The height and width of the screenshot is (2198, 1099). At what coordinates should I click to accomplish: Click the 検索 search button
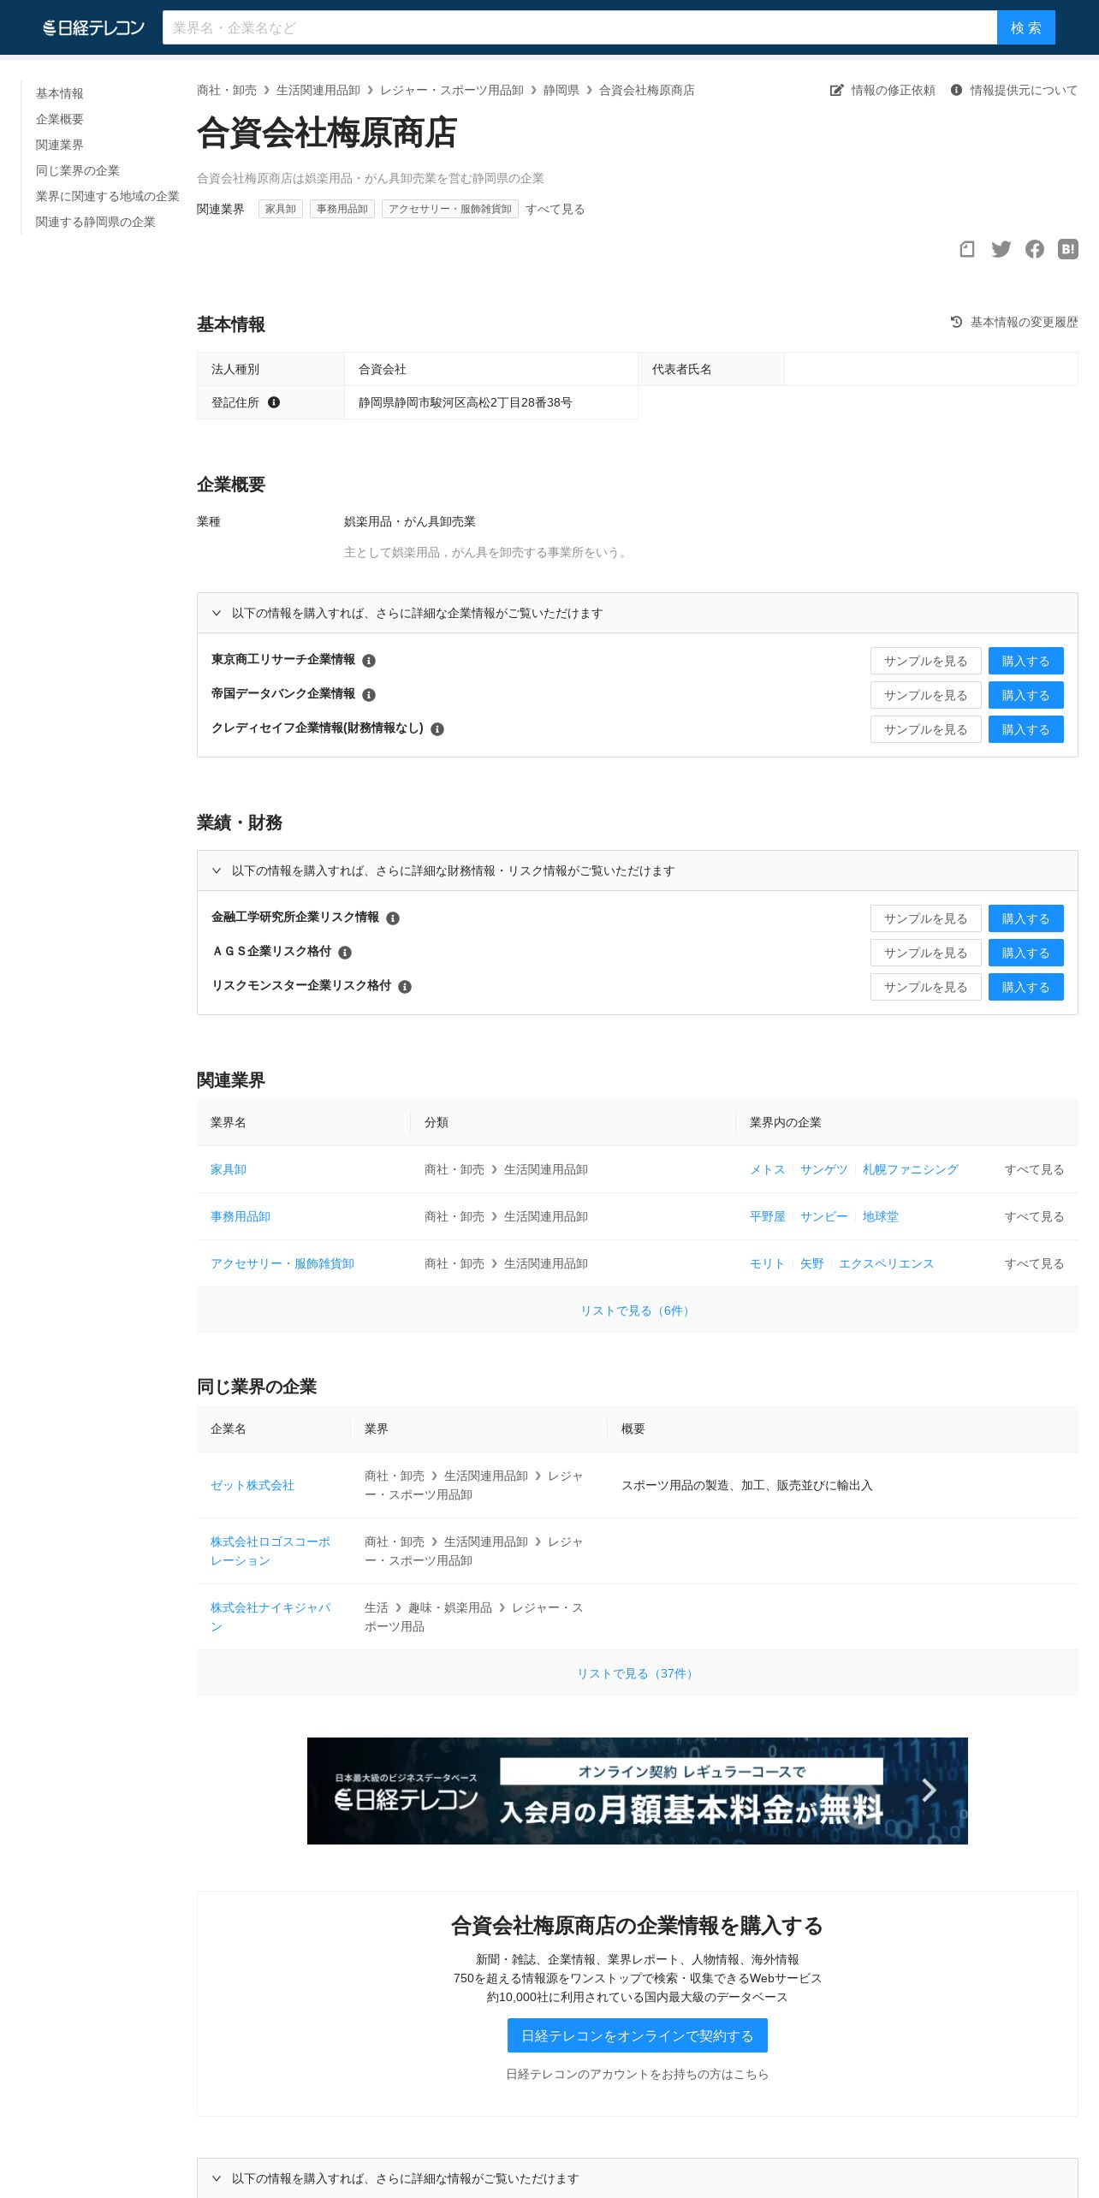tap(1026, 27)
